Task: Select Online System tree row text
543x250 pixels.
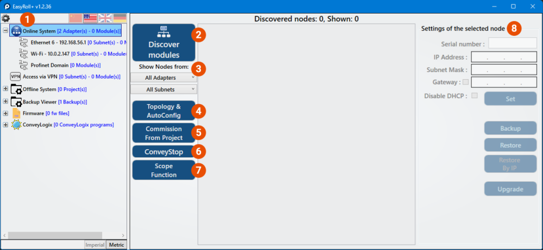Action: click(72, 31)
